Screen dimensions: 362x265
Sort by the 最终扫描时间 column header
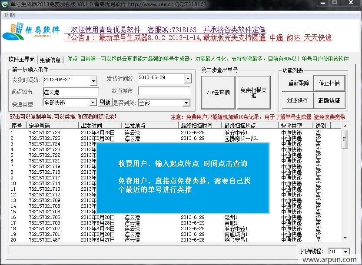[x=200, y=126]
